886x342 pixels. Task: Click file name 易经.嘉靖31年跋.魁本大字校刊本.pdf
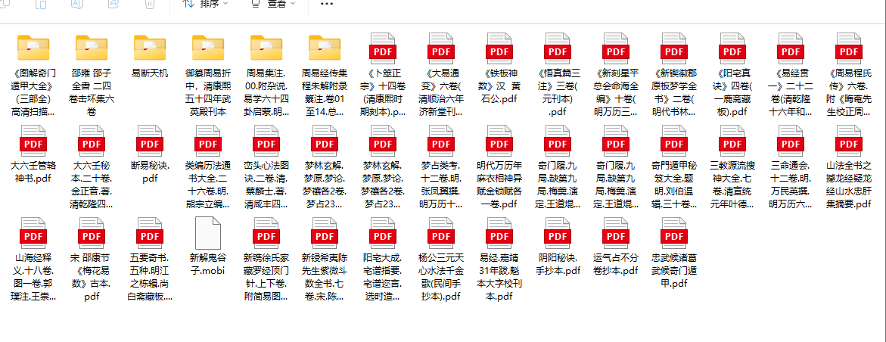click(x=501, y=277)
